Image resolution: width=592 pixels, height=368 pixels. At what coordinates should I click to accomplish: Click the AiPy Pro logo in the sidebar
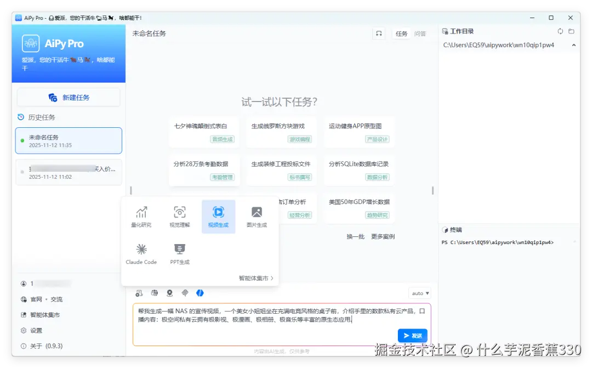(31, 43)
